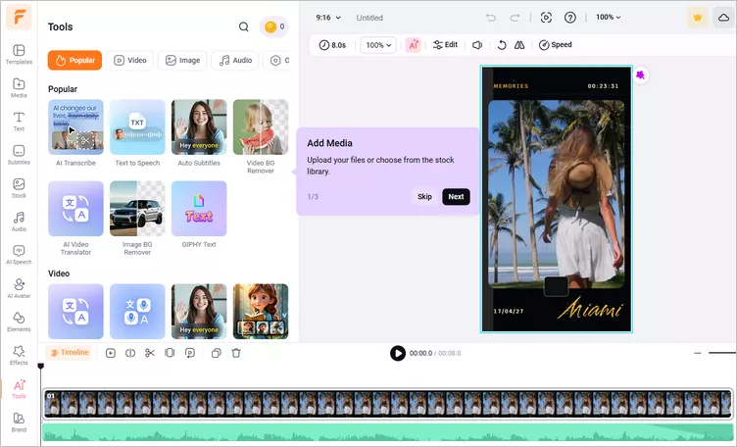
Task: Play the video with the play button
Action: coord(398,353)
